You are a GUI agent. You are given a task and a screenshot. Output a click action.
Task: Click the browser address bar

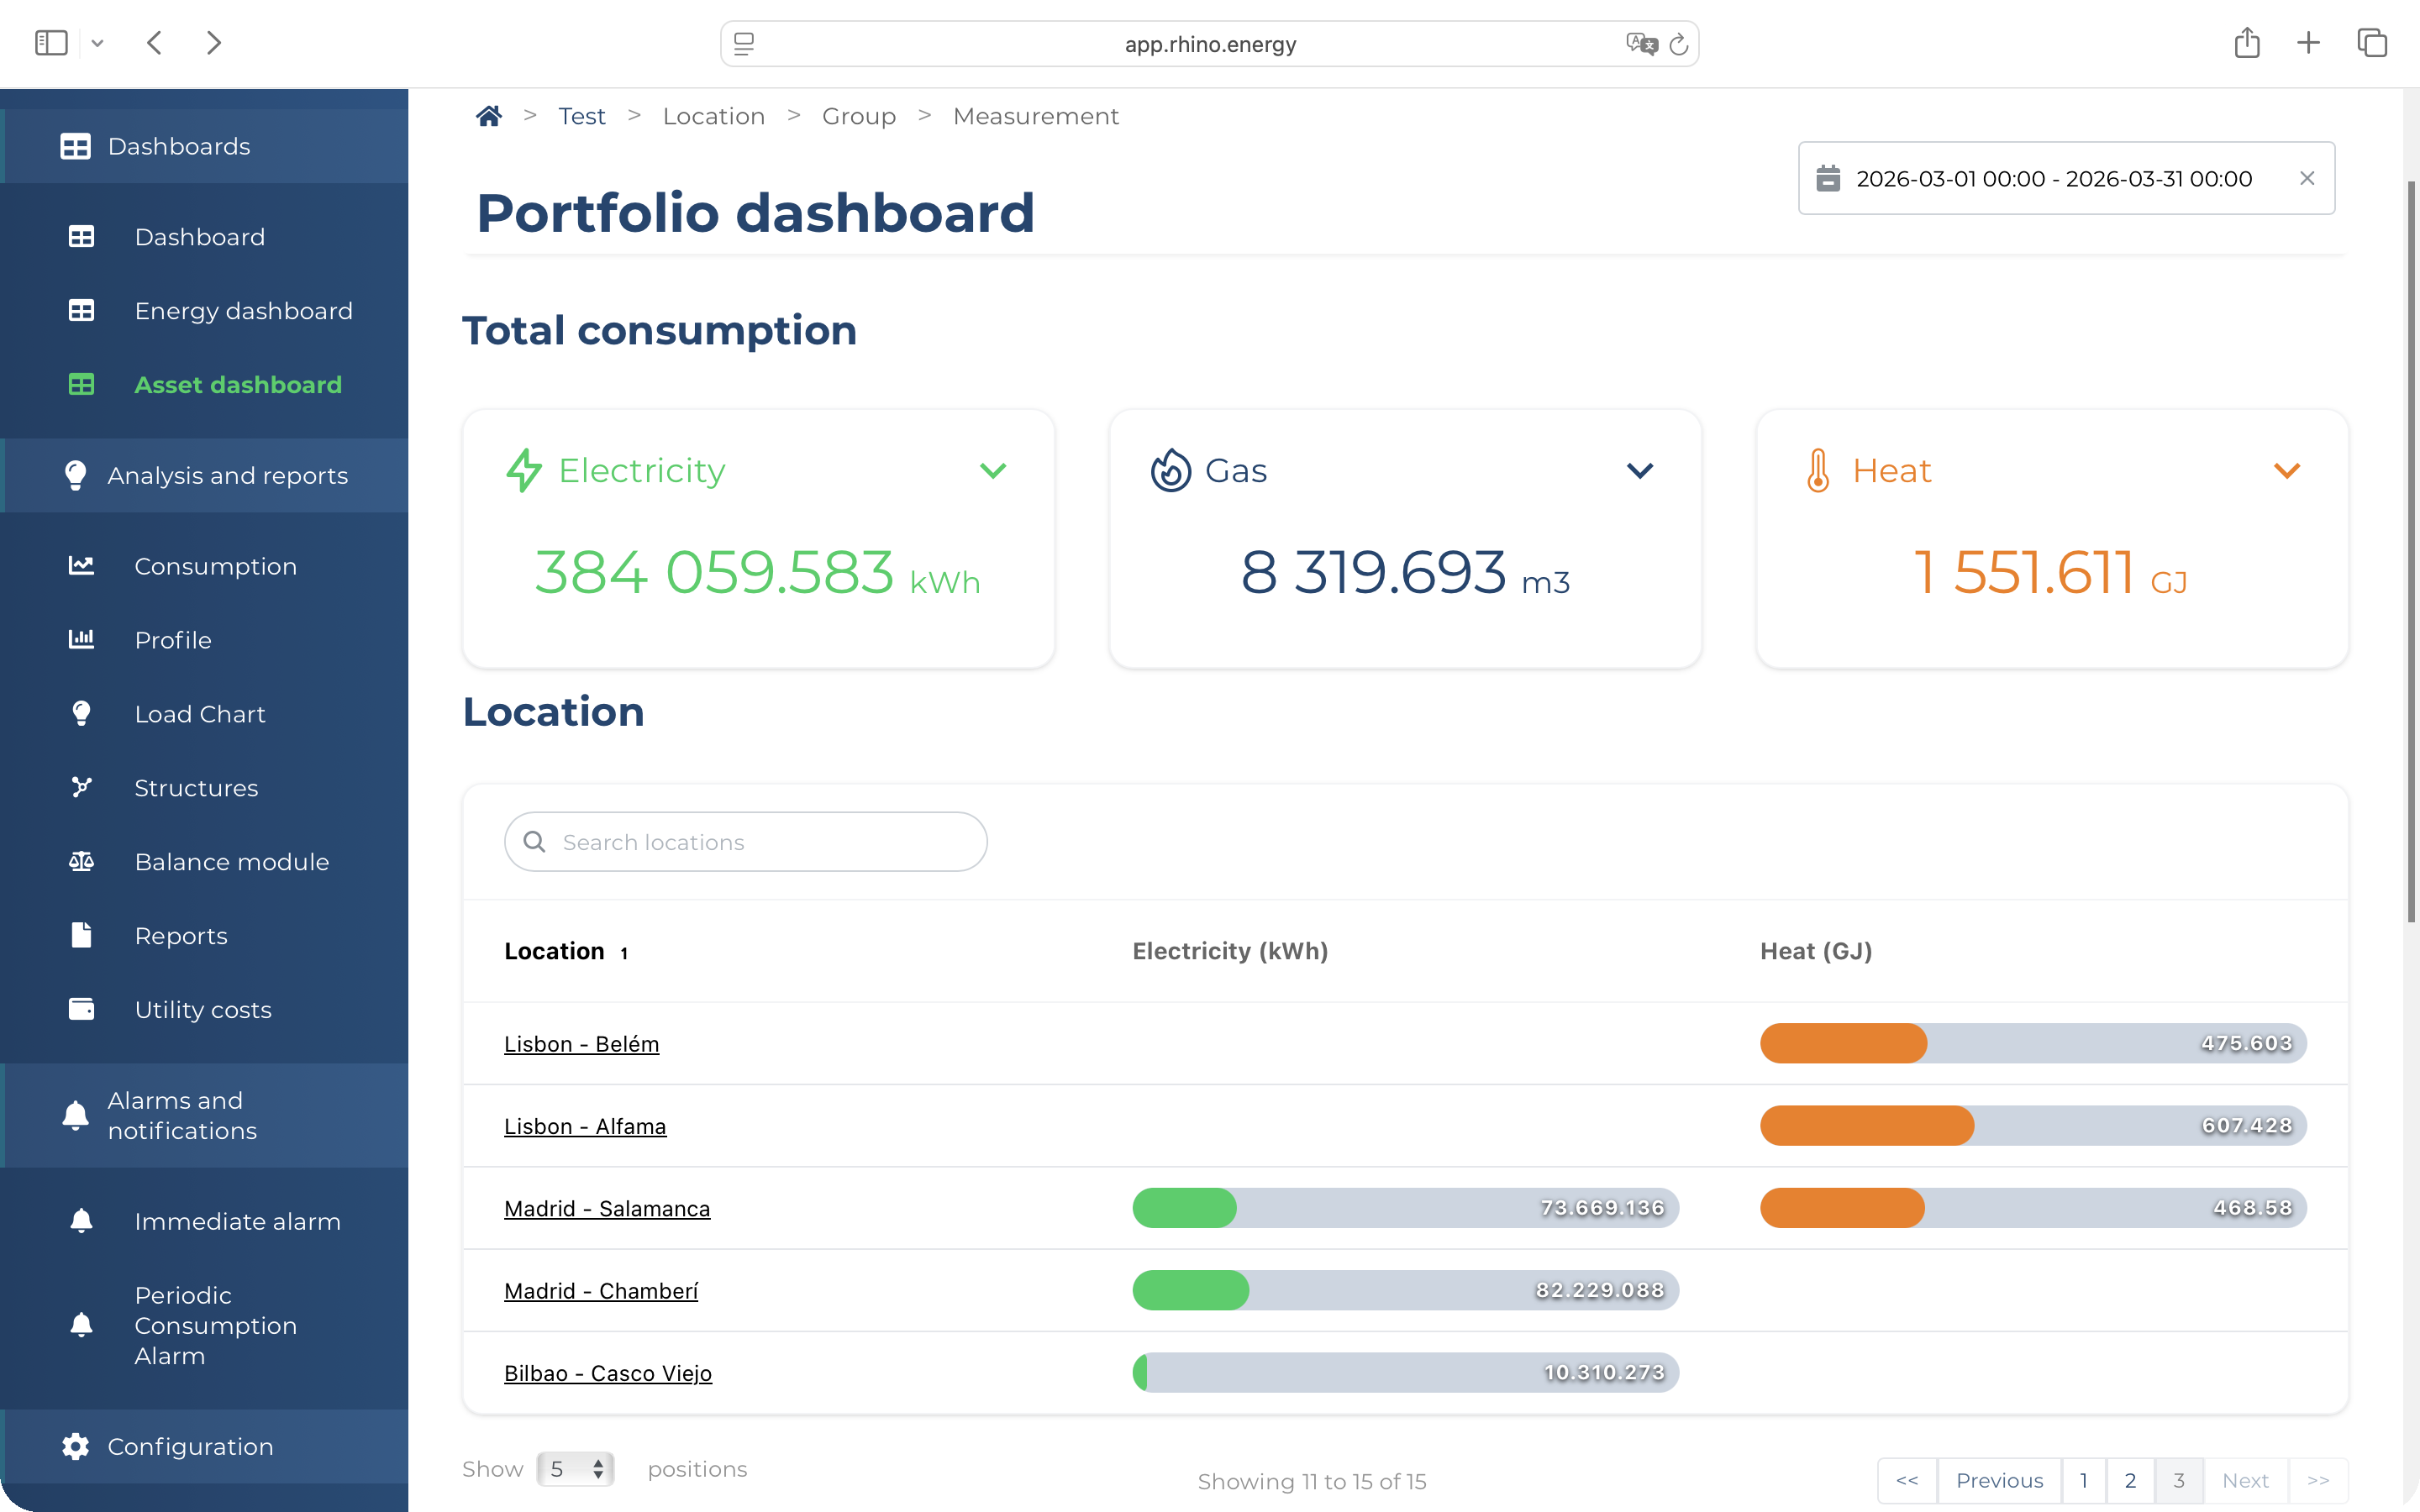coord(1209,44)
